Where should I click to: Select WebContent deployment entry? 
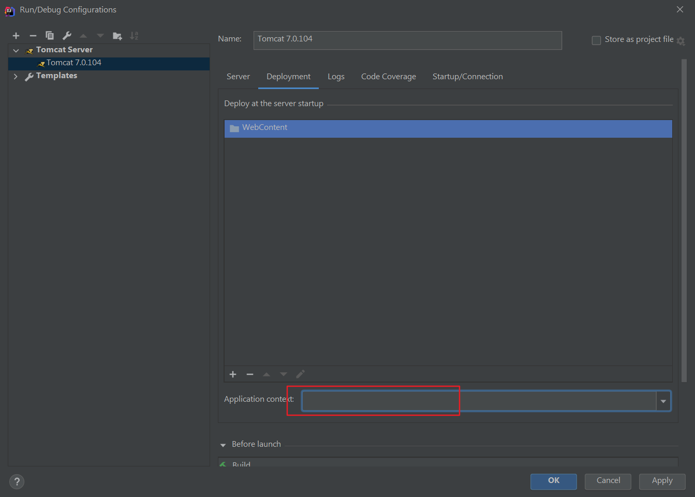(x=448, y=128)
